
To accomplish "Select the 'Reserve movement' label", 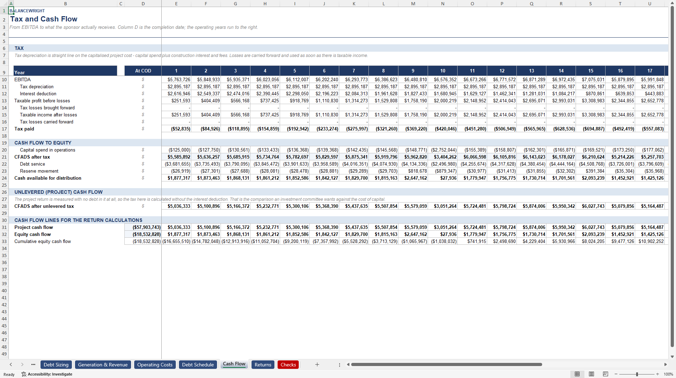I will [x=39, y=171].
